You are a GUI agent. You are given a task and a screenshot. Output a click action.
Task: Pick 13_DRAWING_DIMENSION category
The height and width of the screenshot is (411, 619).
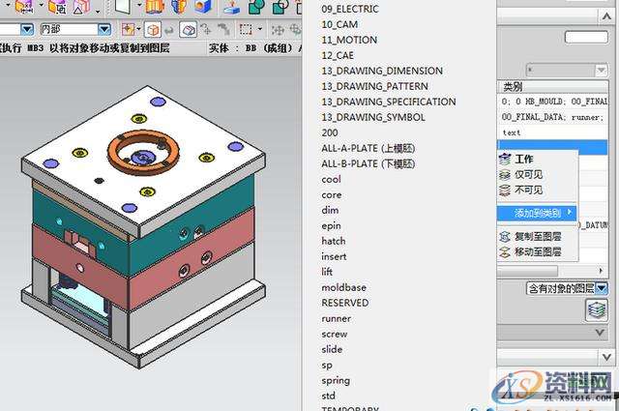[x=382, y=71]
